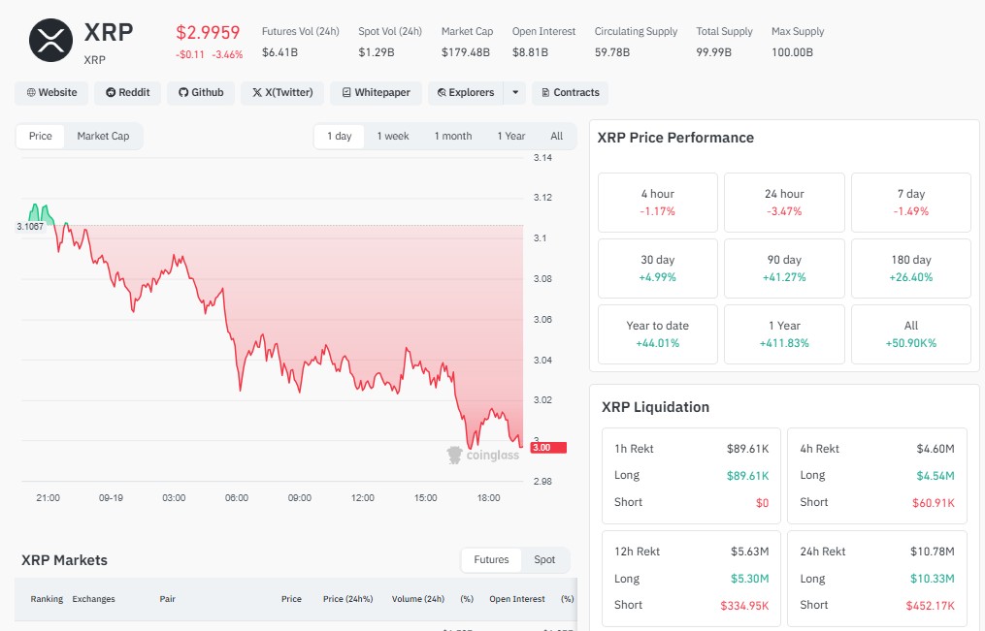
Task: Click the Explorers button
Action: pyautogui.click(x=466, y=93)
